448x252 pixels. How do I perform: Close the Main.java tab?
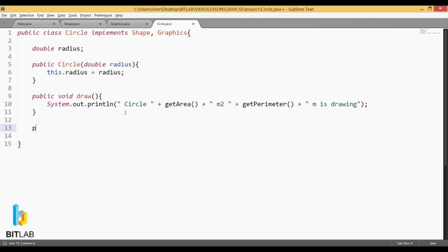tap(54, 24)
